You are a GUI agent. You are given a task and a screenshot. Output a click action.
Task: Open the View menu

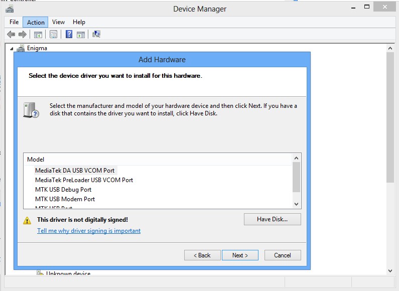pyautogui.click(x=58, y=22)
